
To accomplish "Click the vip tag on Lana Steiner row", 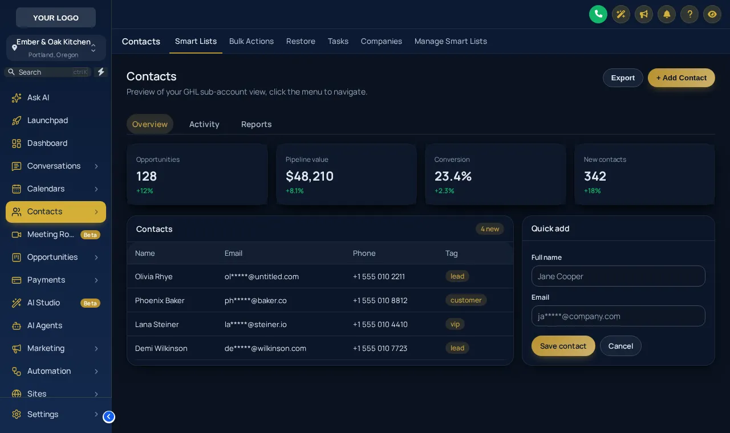I will pos(455,324).
